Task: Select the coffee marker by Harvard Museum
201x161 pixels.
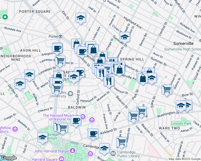Action: (76, 121)
